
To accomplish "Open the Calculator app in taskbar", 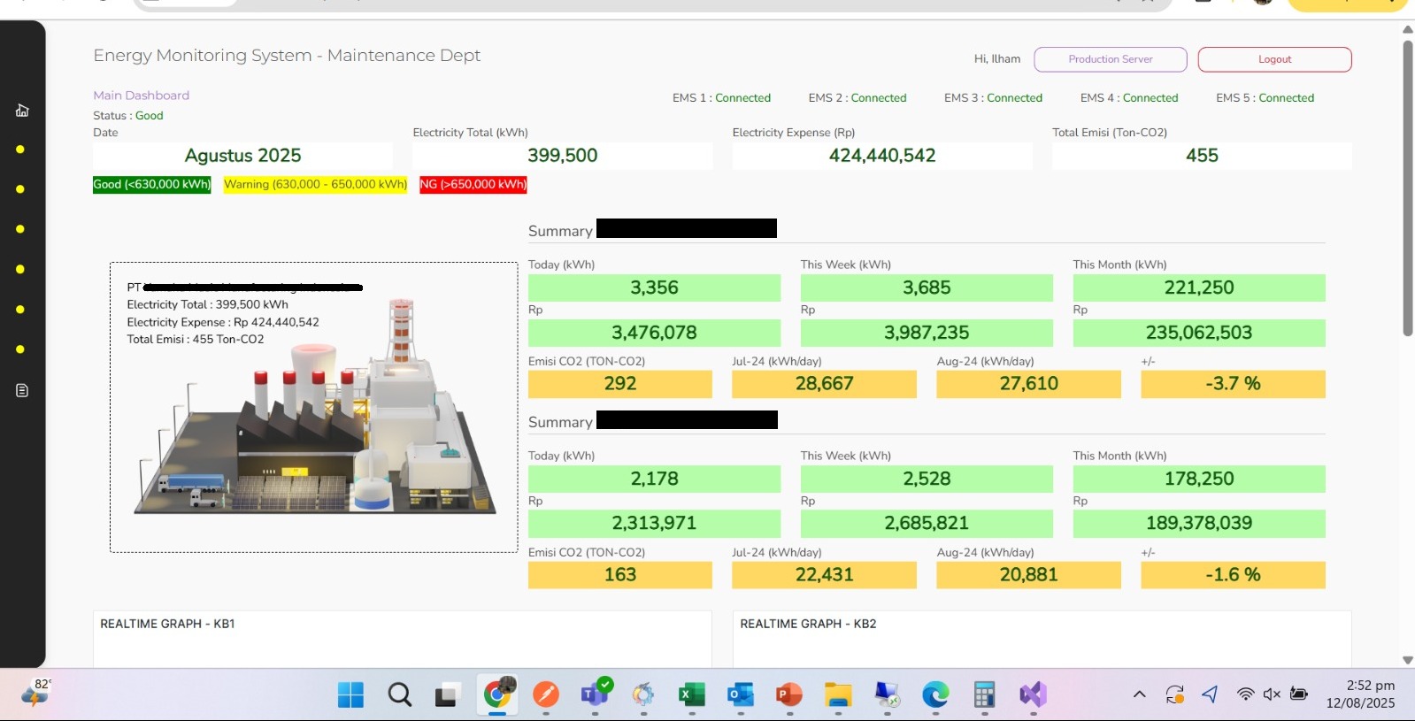I will point(984,695).
